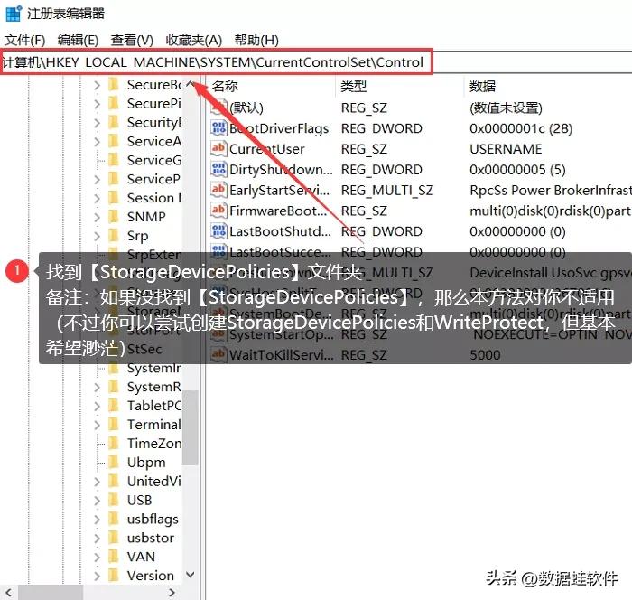Select the USB folder icon
Viewport: 632px width, 600px height.
[x=114, y=500]
